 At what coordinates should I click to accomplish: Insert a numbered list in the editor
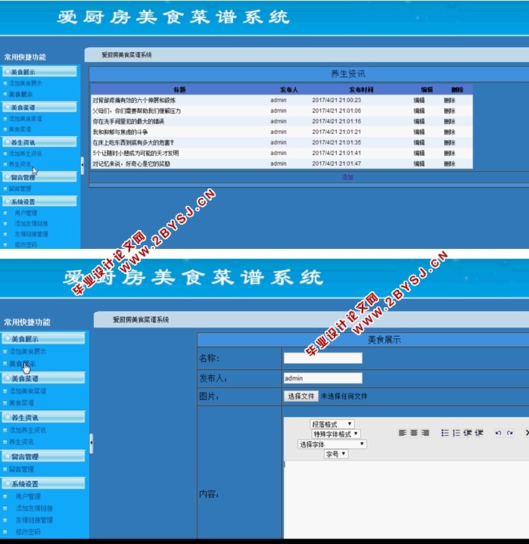(x=456, y=433)
